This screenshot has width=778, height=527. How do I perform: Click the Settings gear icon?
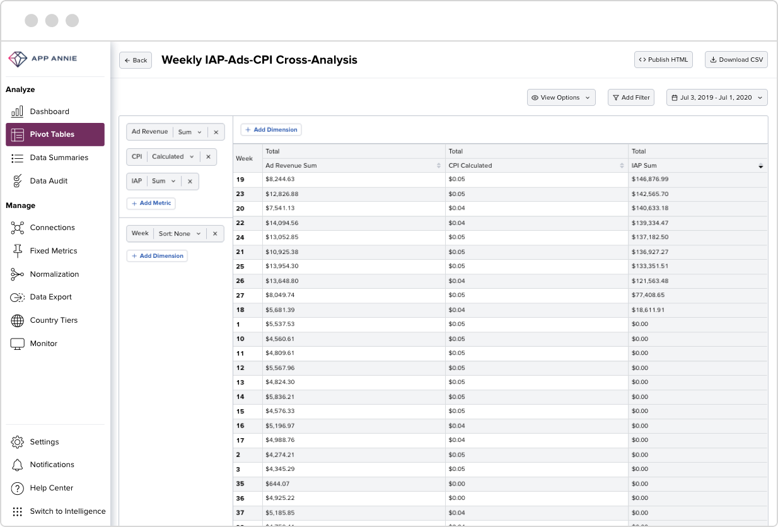18,442
